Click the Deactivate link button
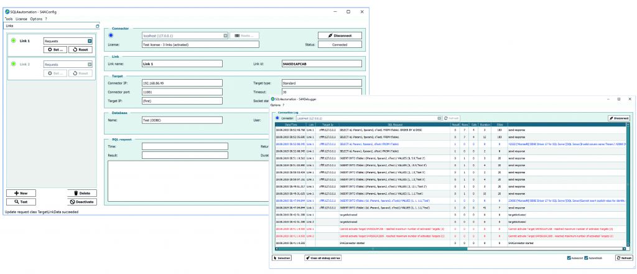Screen dimensions: 637x274 click(x=81, y=202)
